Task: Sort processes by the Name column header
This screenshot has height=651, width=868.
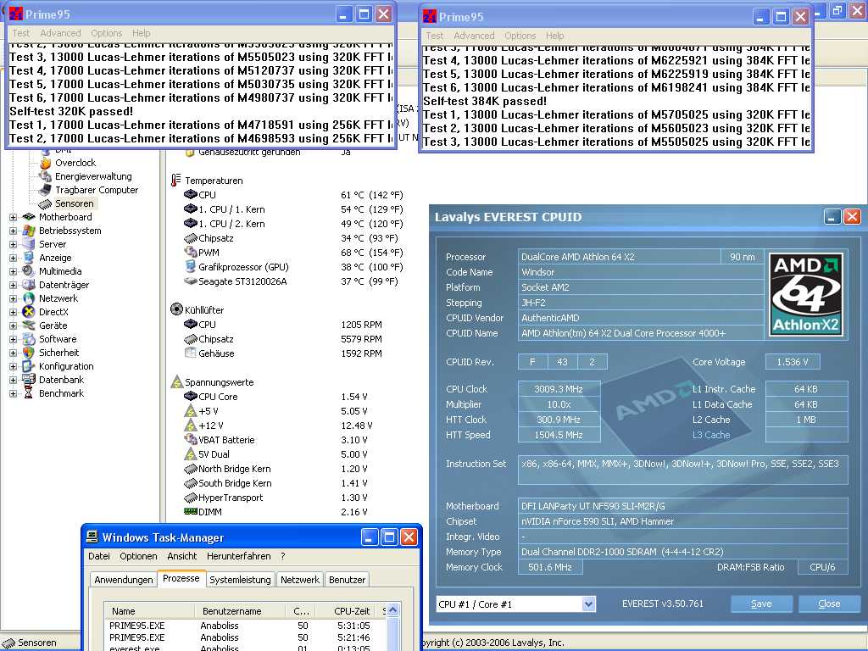Action: tap(149, 611)
